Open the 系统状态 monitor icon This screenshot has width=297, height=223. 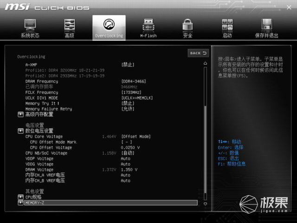click(30, 25)
